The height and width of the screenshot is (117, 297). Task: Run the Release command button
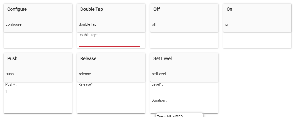tap(111, 67)
